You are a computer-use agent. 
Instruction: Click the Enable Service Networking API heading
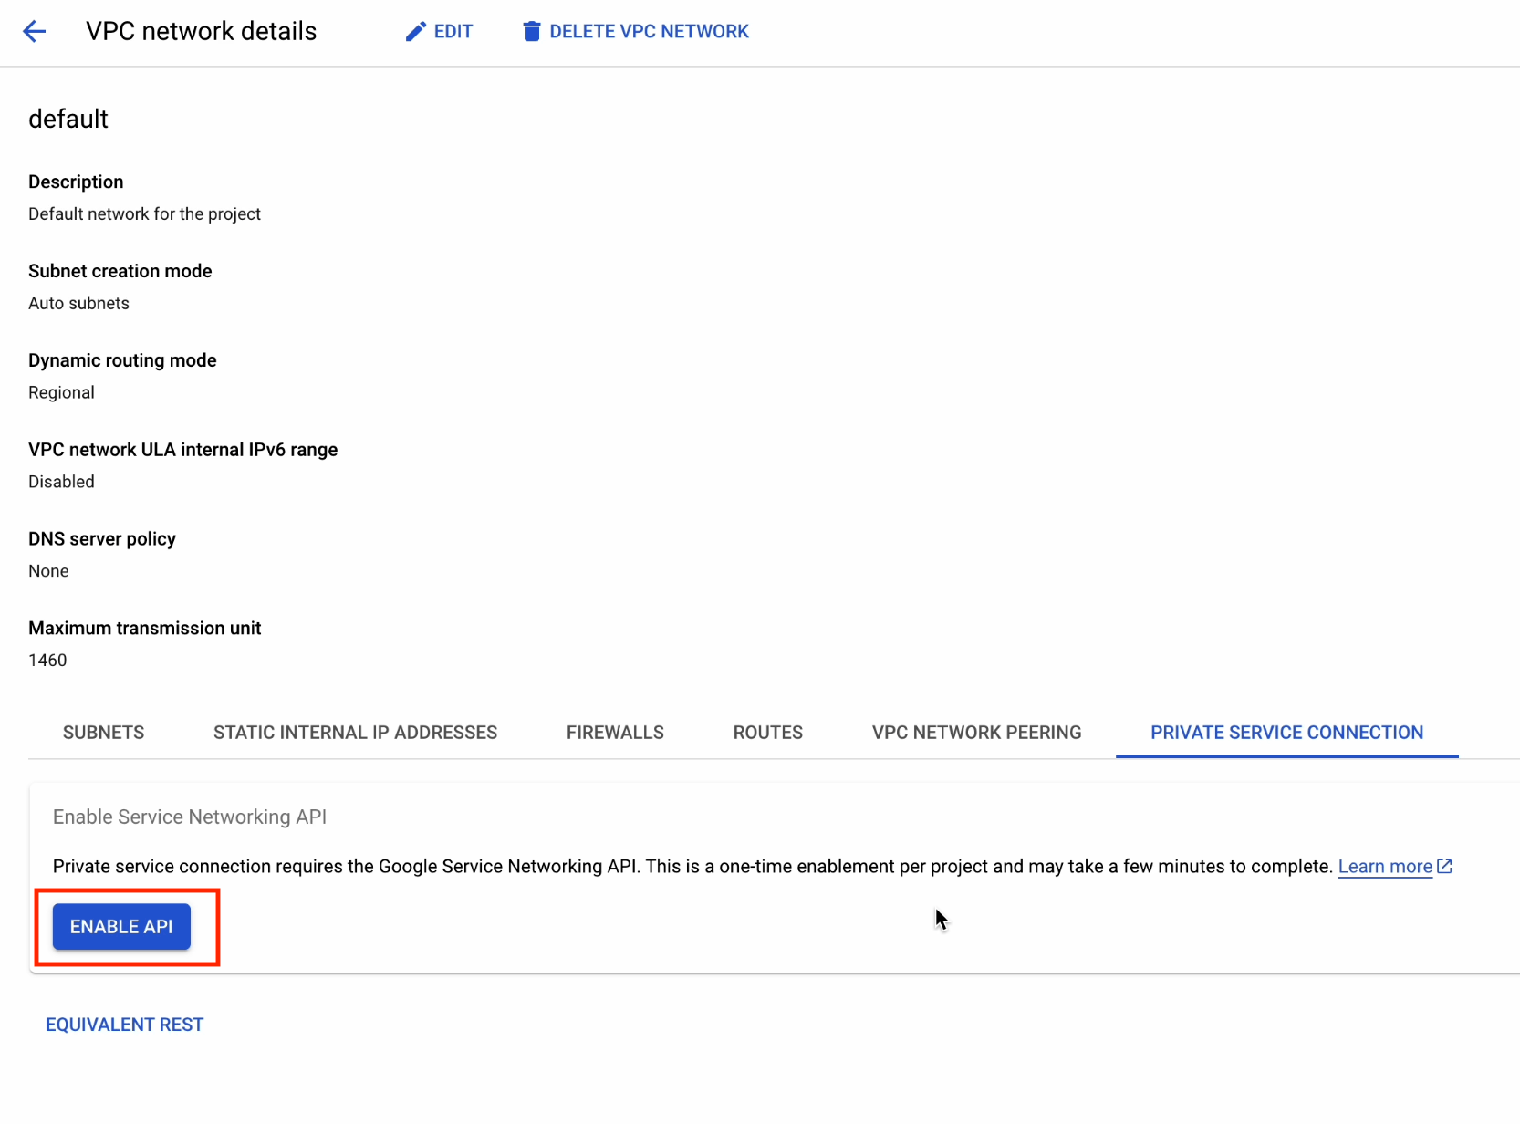(x=190, y=817)
